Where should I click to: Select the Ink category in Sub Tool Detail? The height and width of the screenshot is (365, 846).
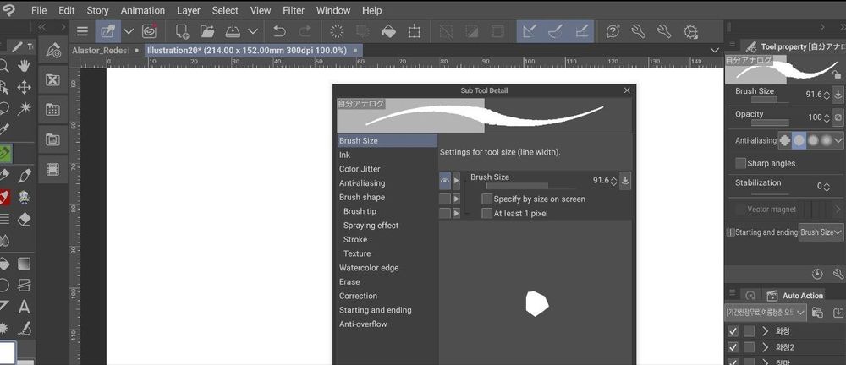(x=387, y=155)
